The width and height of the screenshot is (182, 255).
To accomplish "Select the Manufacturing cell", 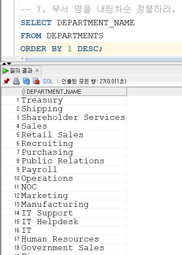I will 74,205.
